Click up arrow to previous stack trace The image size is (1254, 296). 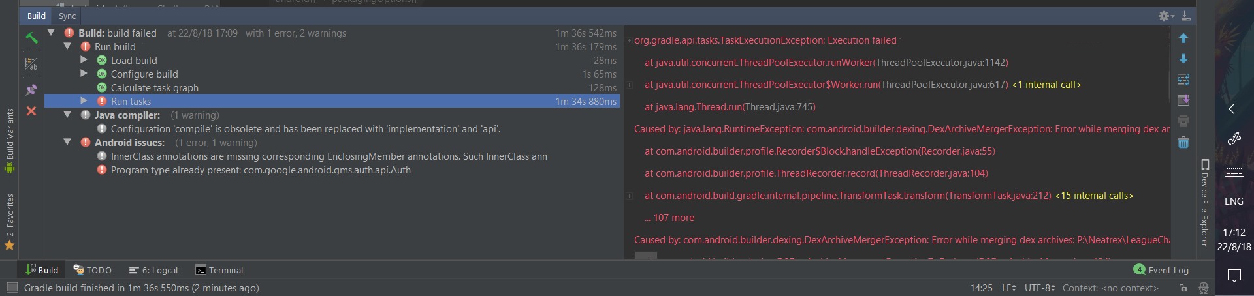[1183, 38]
